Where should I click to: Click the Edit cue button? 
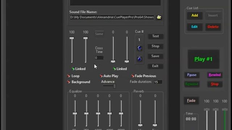coord(195,27)
